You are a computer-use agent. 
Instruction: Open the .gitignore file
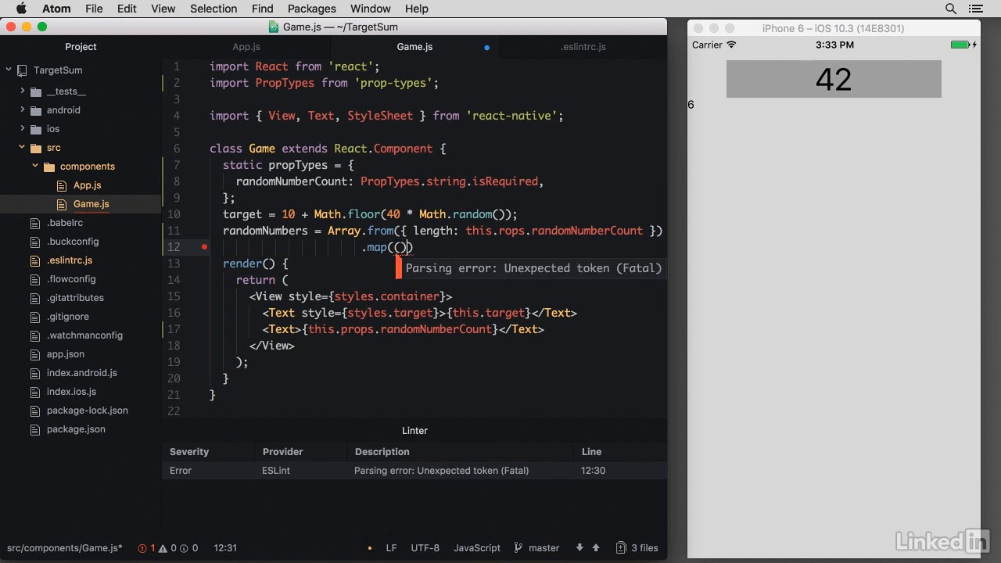coord(67,317)
